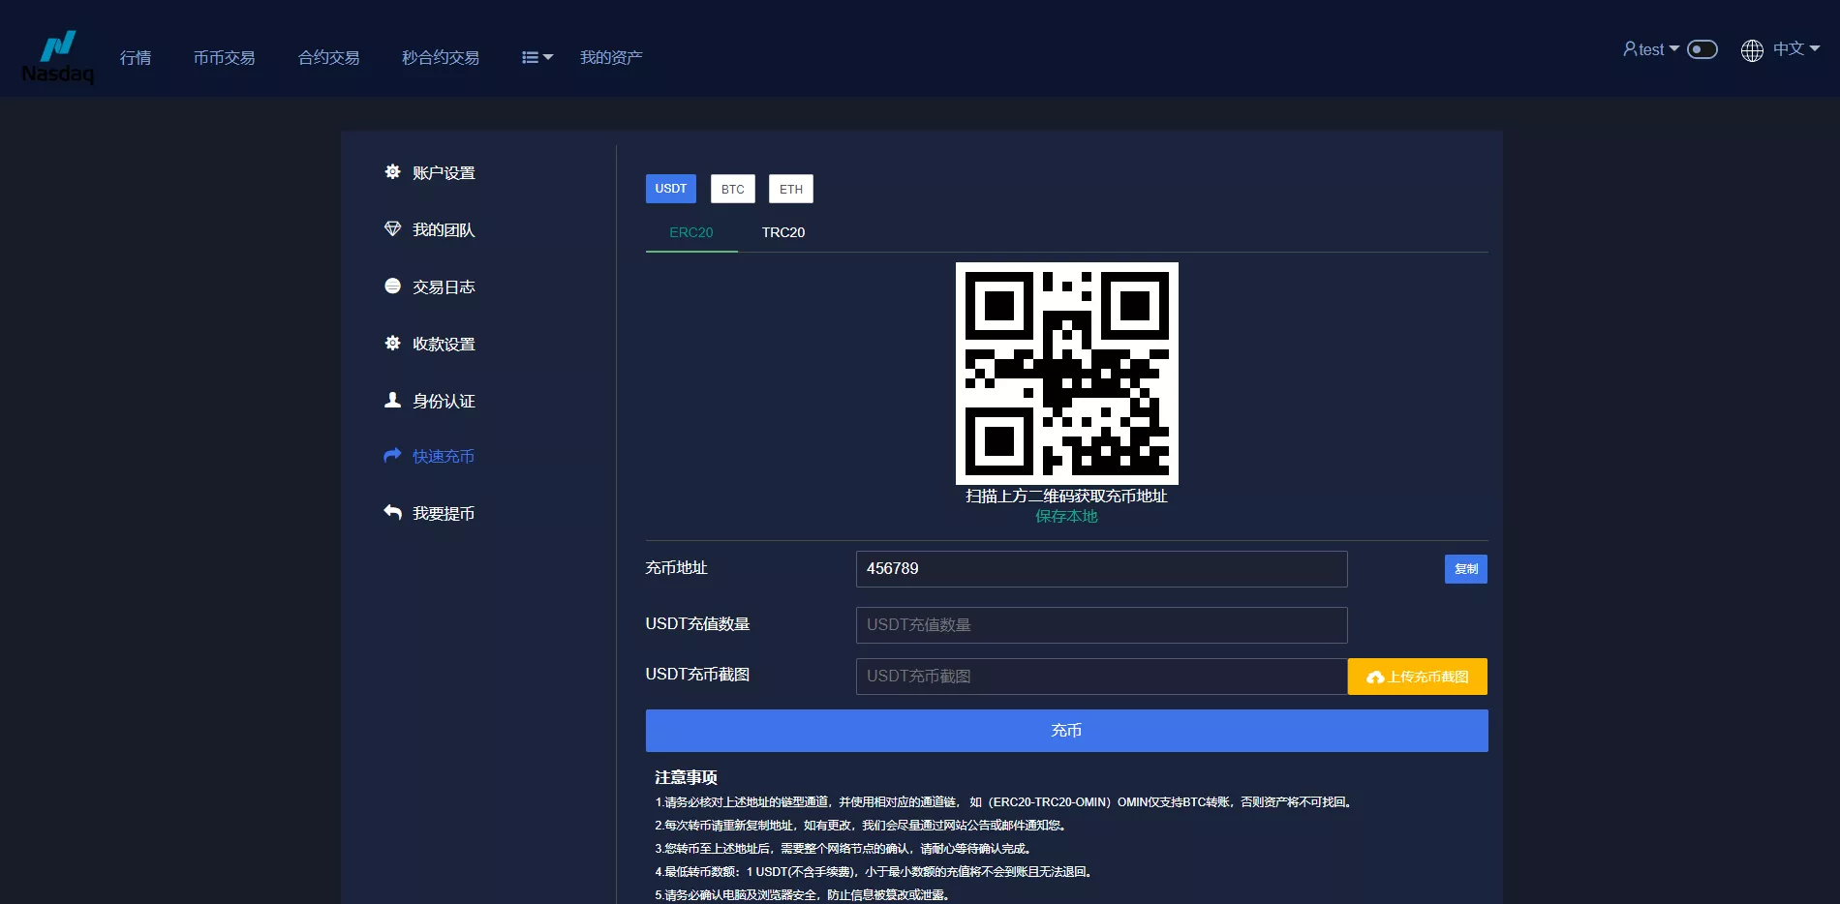The width and height of the screenshot is (1840, 904).
Task: Open 收款设置 using its gear icon
Action: click(x=391, y=343)
